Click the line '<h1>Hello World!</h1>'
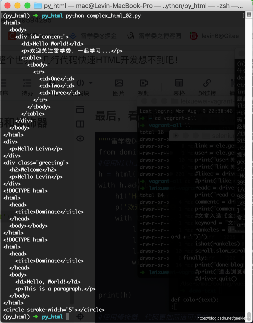 tap(52, 44)
